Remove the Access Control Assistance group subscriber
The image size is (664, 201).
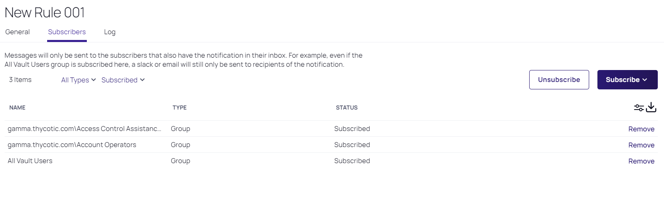coord(641,129)
